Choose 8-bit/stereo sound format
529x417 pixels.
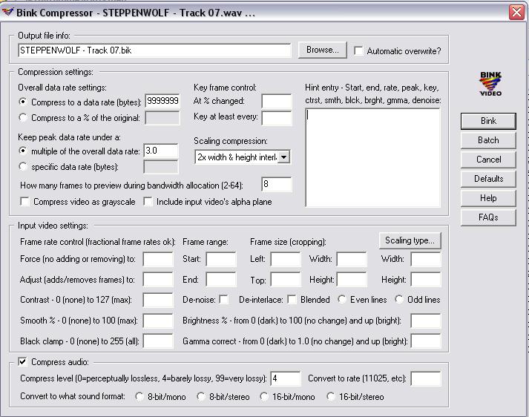click(x=201, y=396)
